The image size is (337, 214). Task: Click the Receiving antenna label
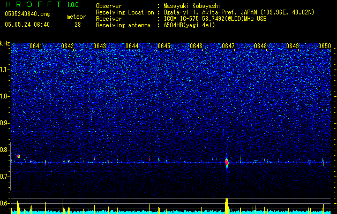pos(123,25)
